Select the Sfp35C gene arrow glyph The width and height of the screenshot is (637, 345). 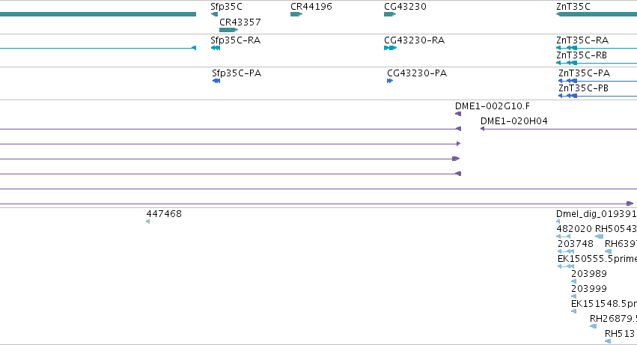click(215, 14)
